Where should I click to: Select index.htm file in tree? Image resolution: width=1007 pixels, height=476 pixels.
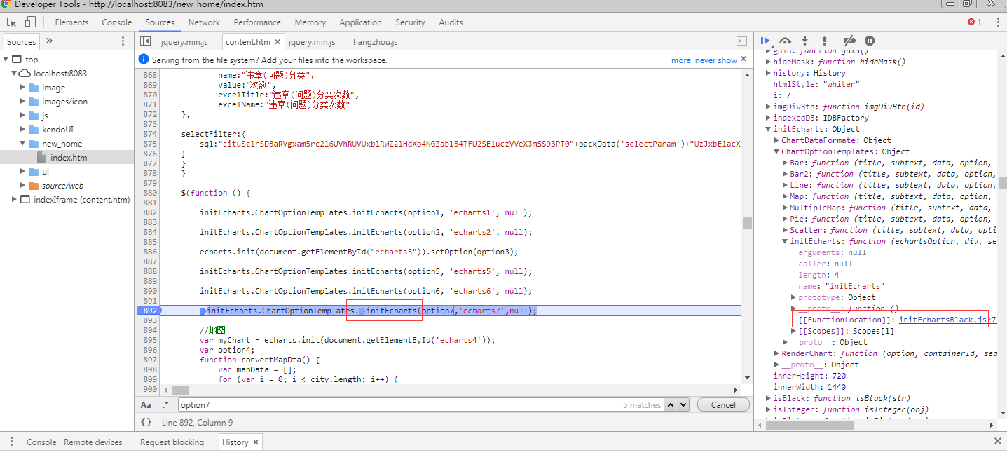point(67,158)
